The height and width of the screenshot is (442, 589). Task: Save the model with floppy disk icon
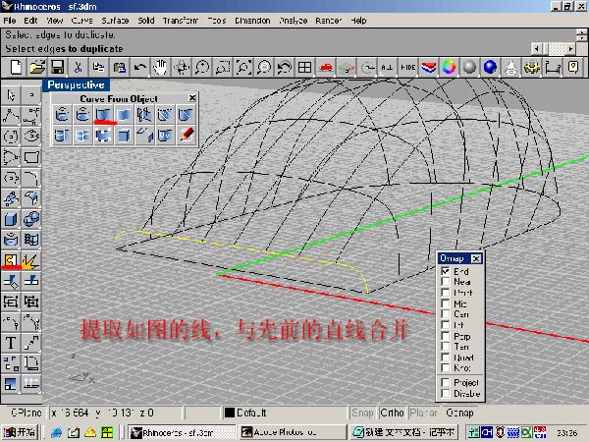pyautogui.click(x=57, y=67)
